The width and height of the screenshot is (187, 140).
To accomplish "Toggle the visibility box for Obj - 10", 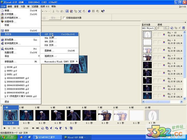I will pyautogui.click(x=155, y=34).
